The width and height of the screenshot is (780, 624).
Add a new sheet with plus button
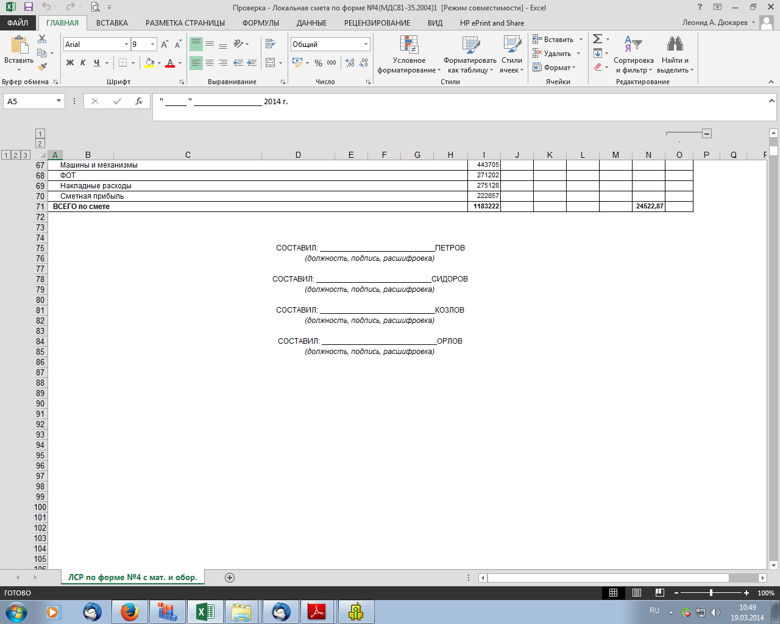click(230, 578)
